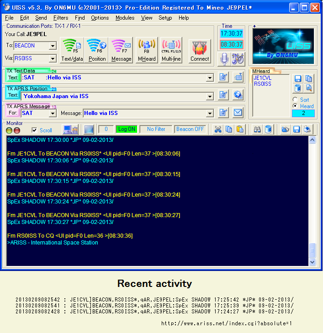This screenshot has height=333, width=323.
Task: Click the blue 17:30:37 clock display
Action: tap(232, 34)
